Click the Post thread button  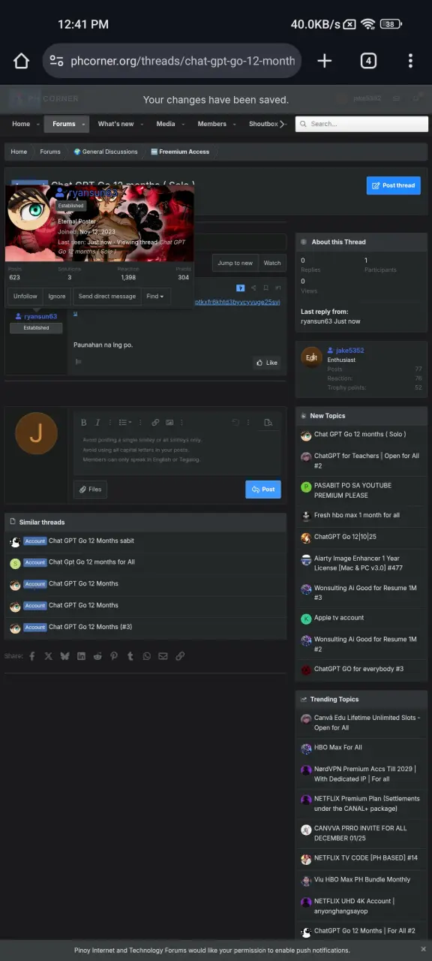click(x=394, y=185)
